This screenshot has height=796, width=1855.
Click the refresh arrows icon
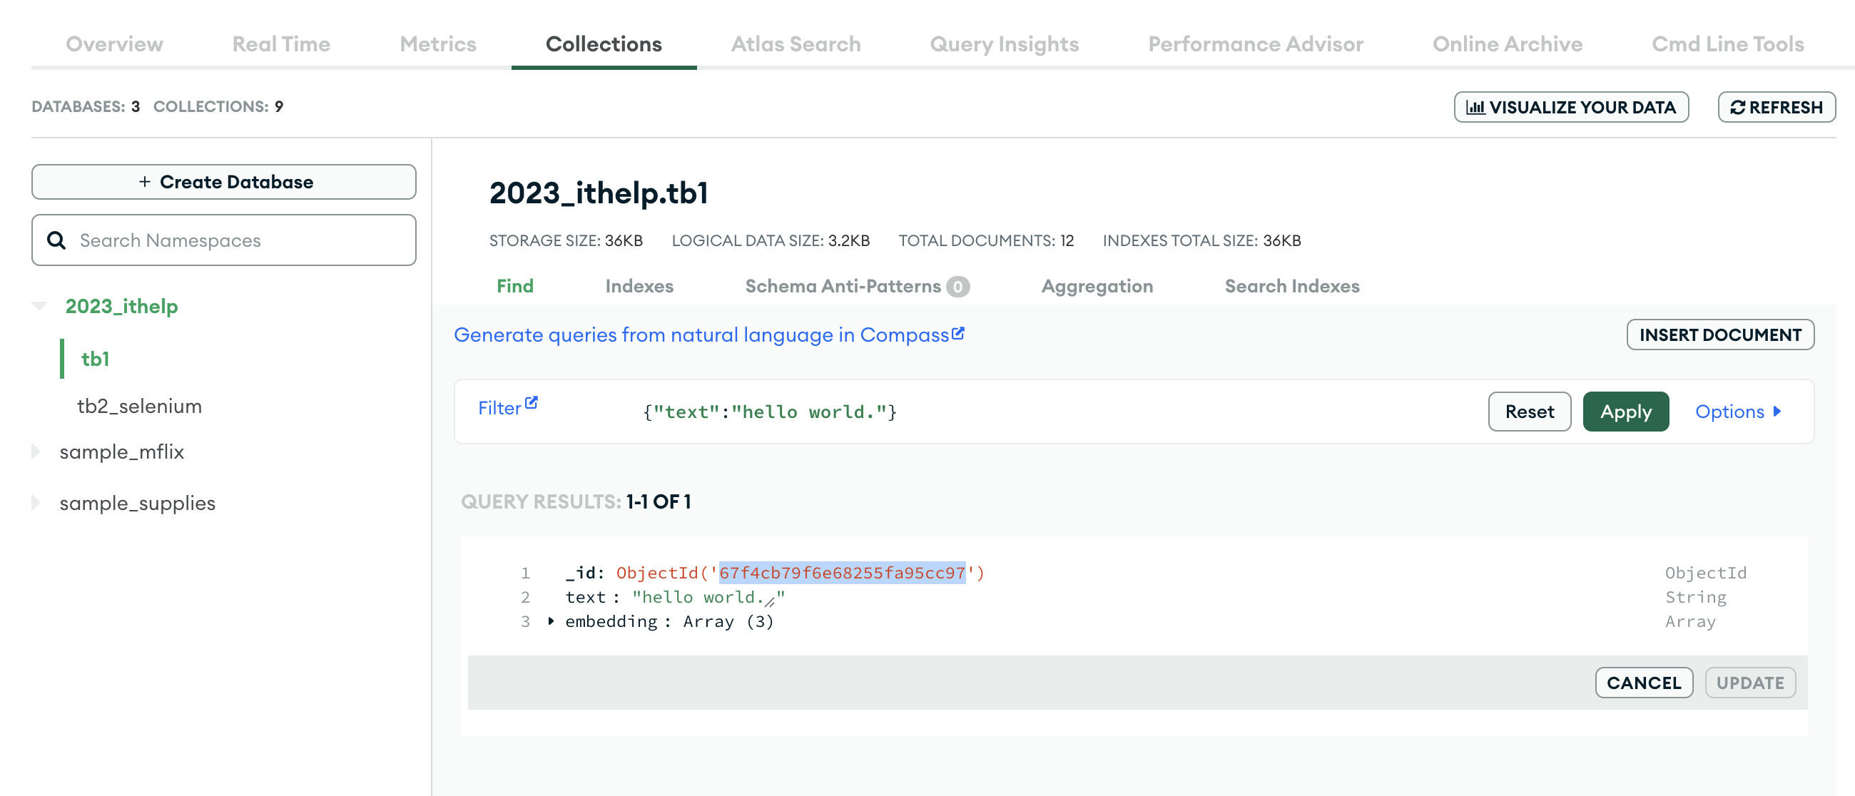tap(1737, 107)
